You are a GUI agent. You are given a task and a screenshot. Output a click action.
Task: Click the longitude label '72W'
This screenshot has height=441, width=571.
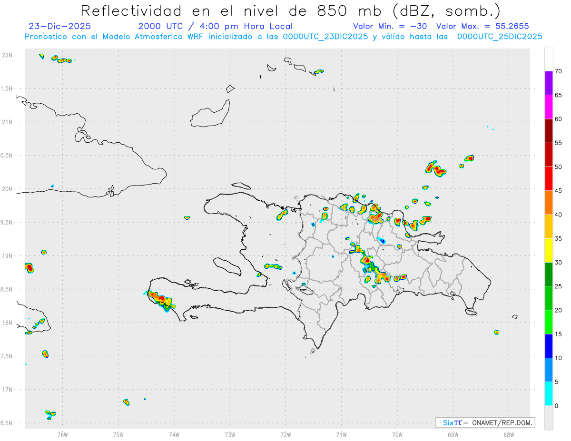tap(285, 434)
